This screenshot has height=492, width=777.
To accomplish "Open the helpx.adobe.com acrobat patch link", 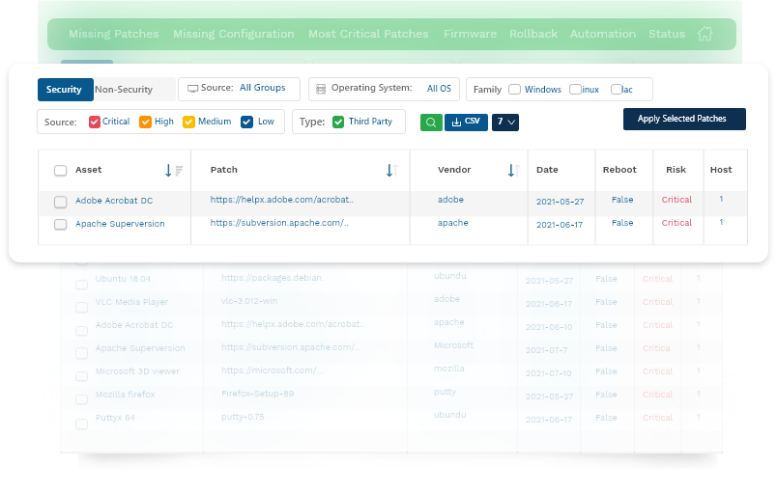I will 282,200.
